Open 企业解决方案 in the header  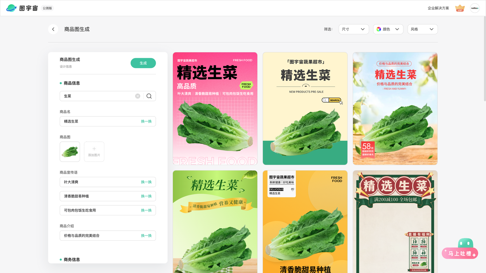click(438, 8)
